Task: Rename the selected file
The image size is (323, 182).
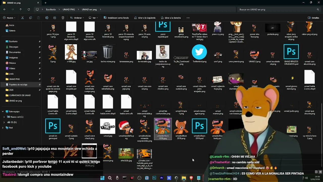Action: [47, 18]
